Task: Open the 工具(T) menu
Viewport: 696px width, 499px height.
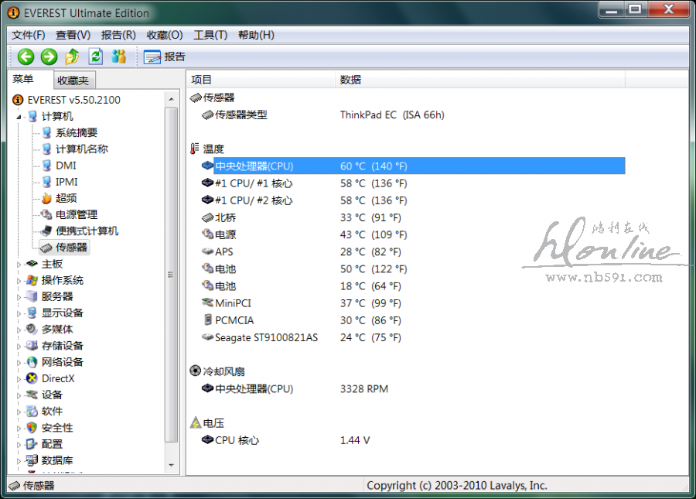Action: (x=210, y=35)
